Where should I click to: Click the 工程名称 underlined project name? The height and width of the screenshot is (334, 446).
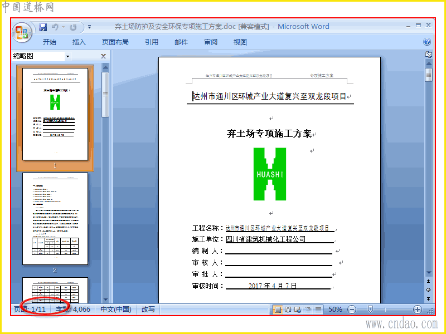[x=277, y=228]
